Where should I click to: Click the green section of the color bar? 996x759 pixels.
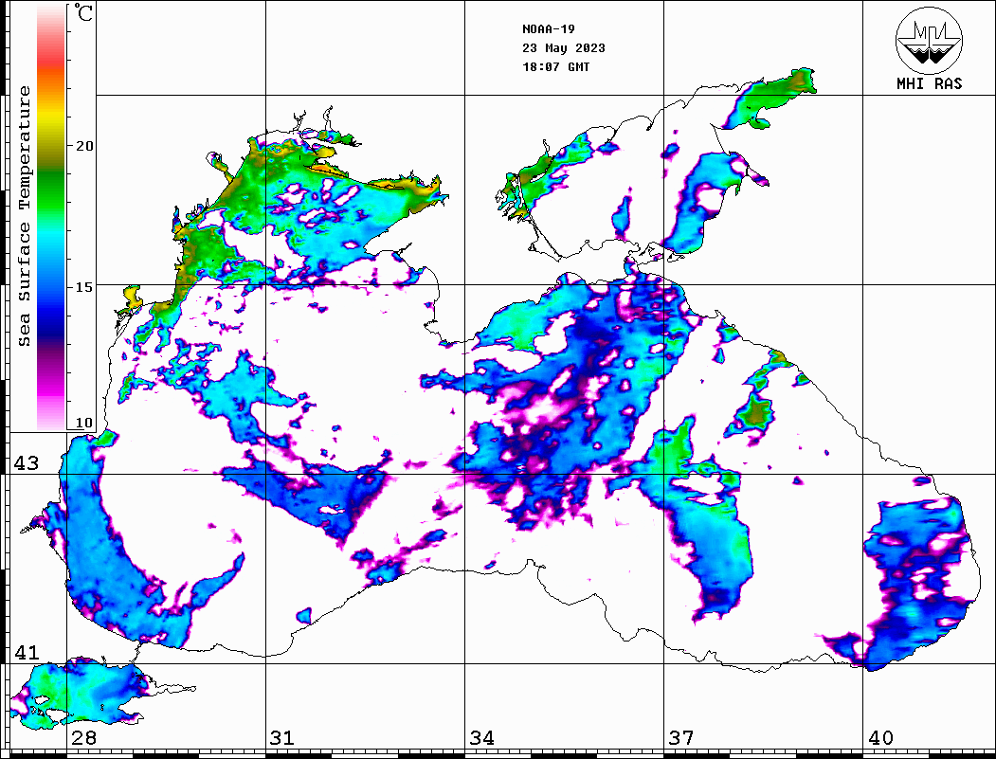(51, 190)
